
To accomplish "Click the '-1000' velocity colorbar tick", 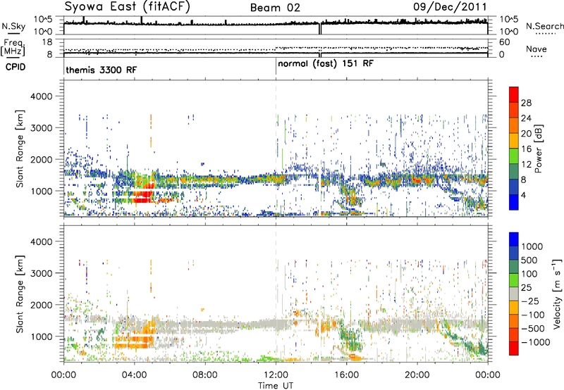I will [536, 342].
